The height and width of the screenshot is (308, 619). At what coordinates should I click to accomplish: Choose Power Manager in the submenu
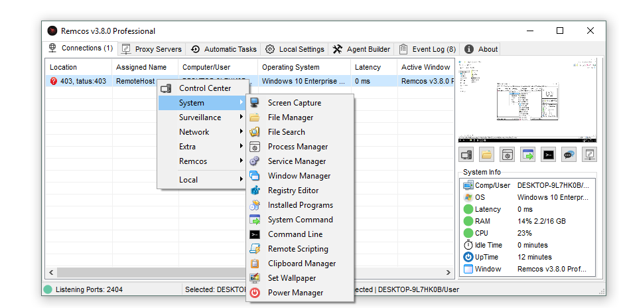295,293
